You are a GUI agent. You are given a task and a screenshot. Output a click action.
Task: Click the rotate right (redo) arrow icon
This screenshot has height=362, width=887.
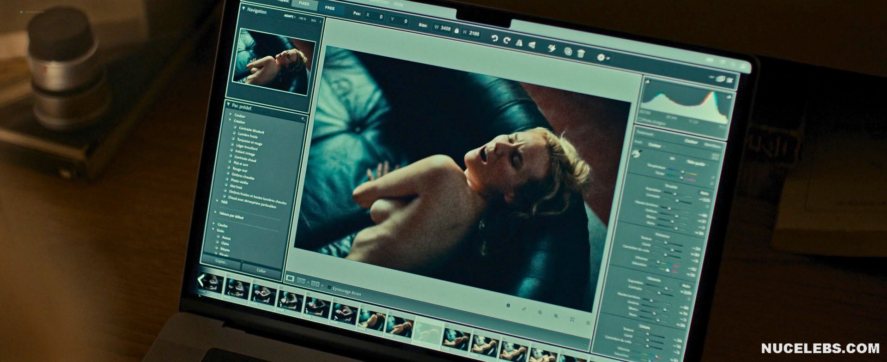507,41
